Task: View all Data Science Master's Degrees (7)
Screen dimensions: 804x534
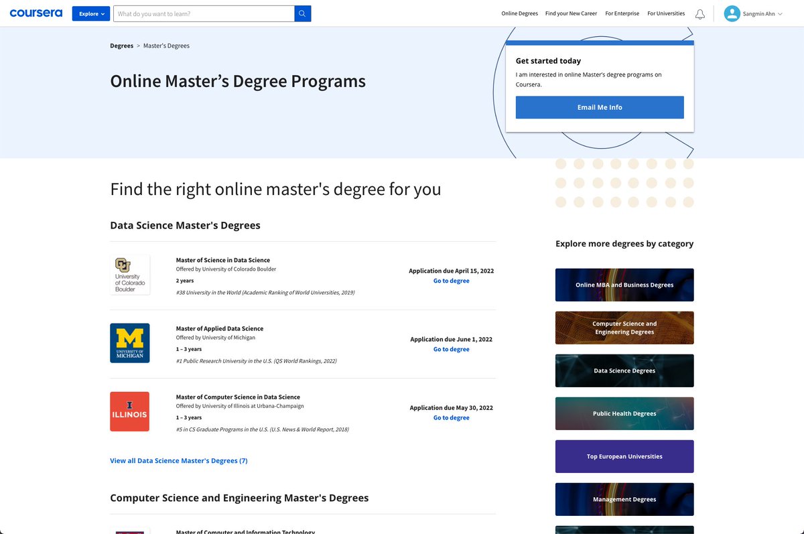Action: 179,460
